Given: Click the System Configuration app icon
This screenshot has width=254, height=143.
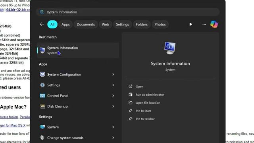Looking at the screenshot, I should tap(42, 74).
